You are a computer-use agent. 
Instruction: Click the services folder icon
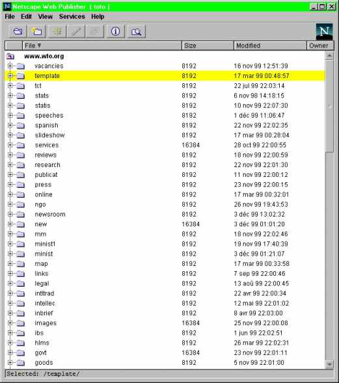21,145
